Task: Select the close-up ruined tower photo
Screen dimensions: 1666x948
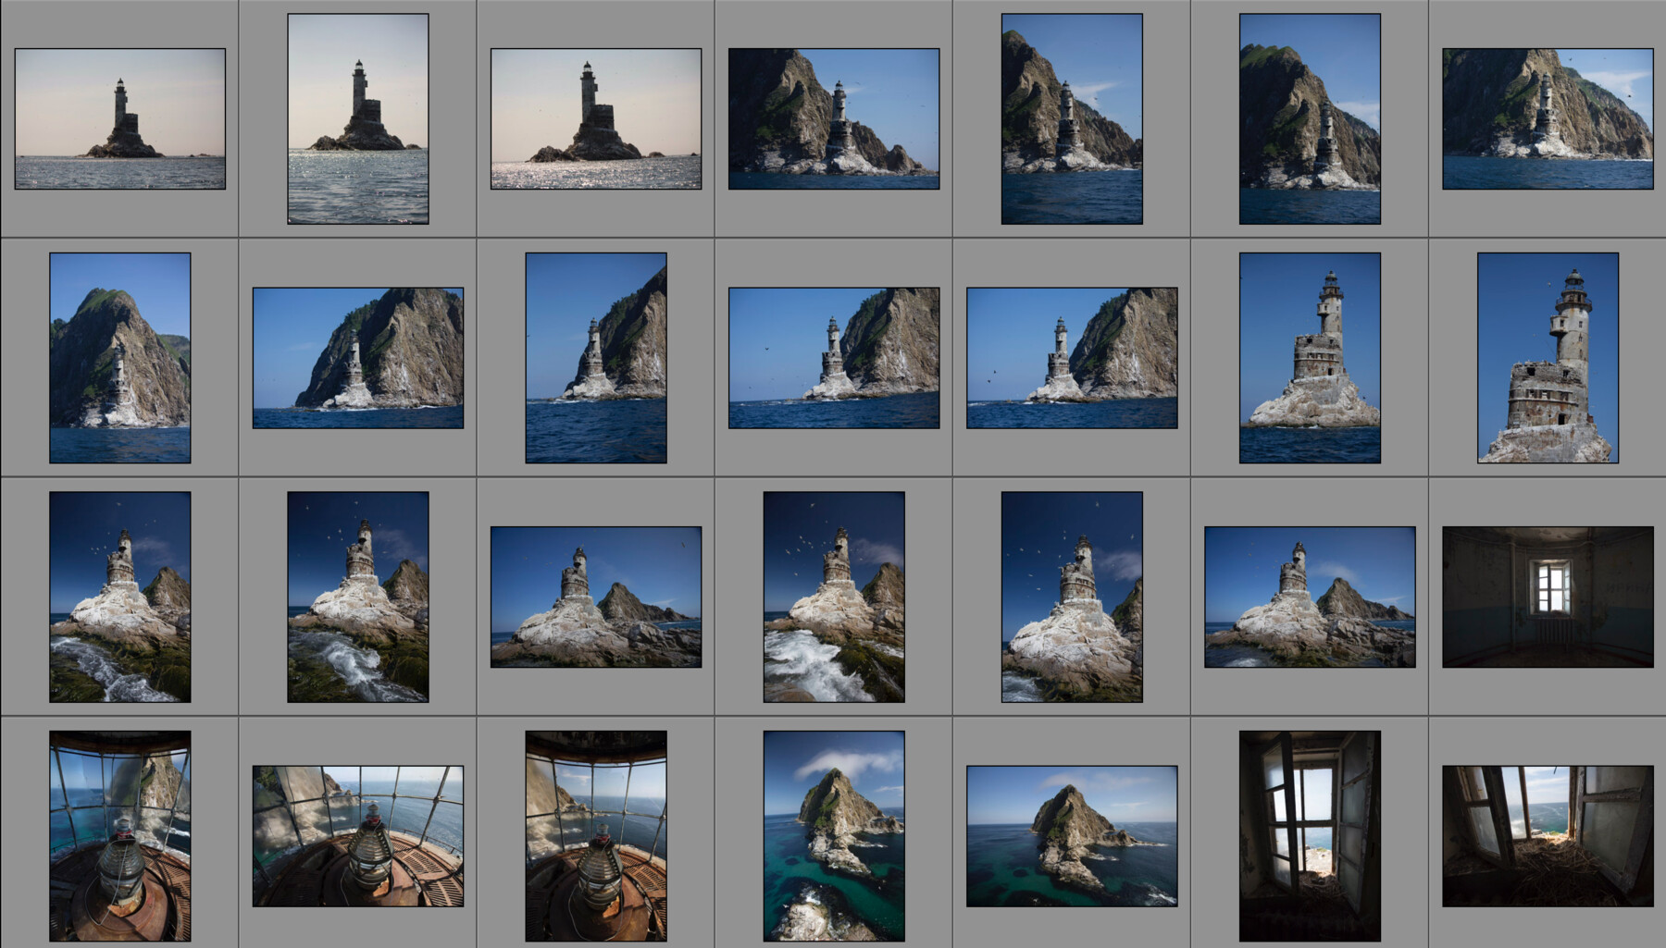Action: (x=1311, y=358)
